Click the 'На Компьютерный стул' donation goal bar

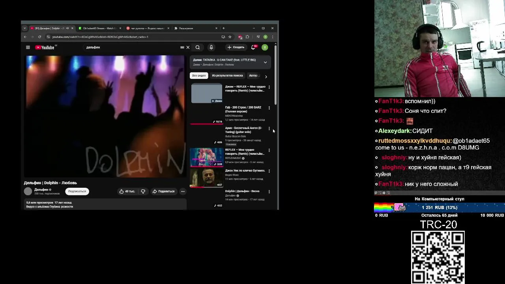[x=440, y=207]
